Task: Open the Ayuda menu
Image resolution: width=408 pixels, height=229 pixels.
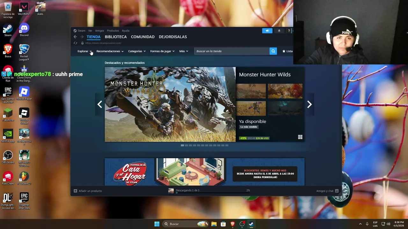Action: pyautogui.click(x=126, y=31)
